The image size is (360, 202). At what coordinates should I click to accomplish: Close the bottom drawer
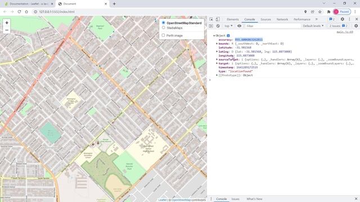tap(356, 199)
